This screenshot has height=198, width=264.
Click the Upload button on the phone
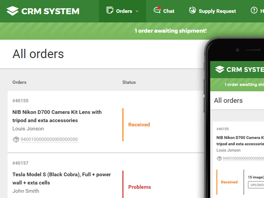pyautogui.click(x=256, y=185)
